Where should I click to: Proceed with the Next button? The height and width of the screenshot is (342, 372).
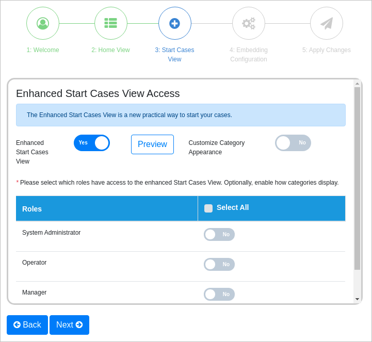(69, 325)
